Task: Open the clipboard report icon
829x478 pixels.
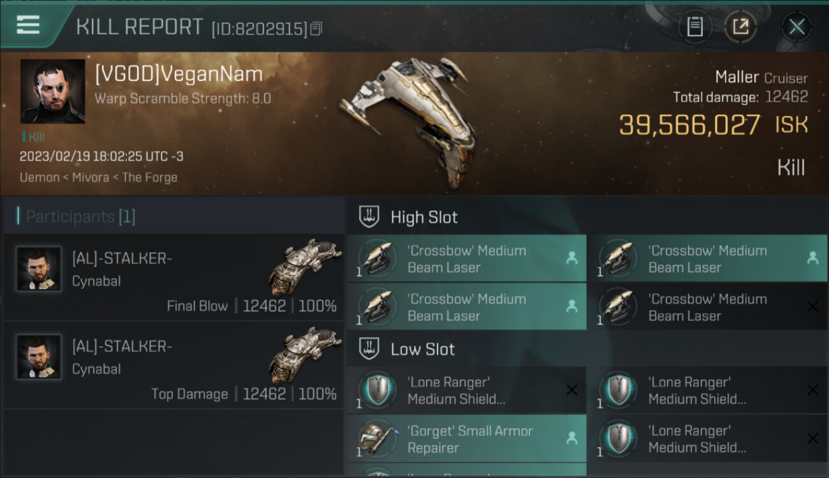Action: click(x=694, y=27)
